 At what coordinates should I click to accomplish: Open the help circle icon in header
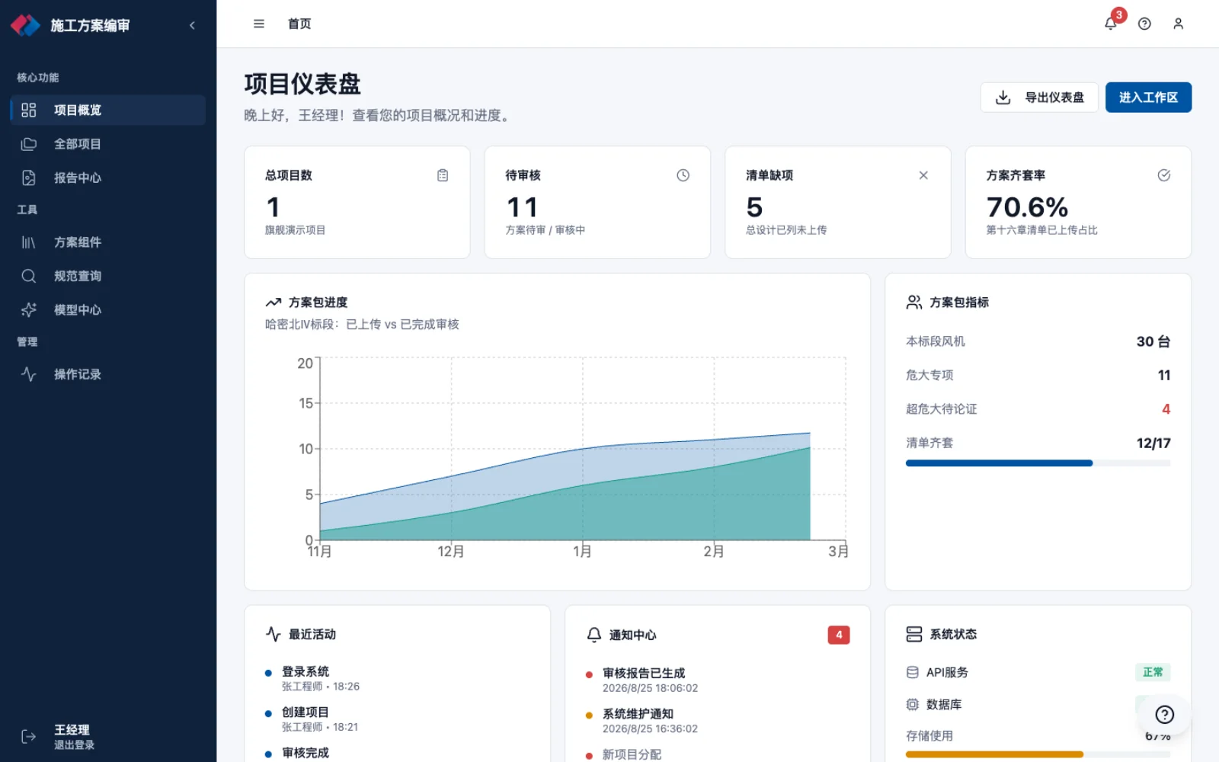click(x=1144, y=24)
